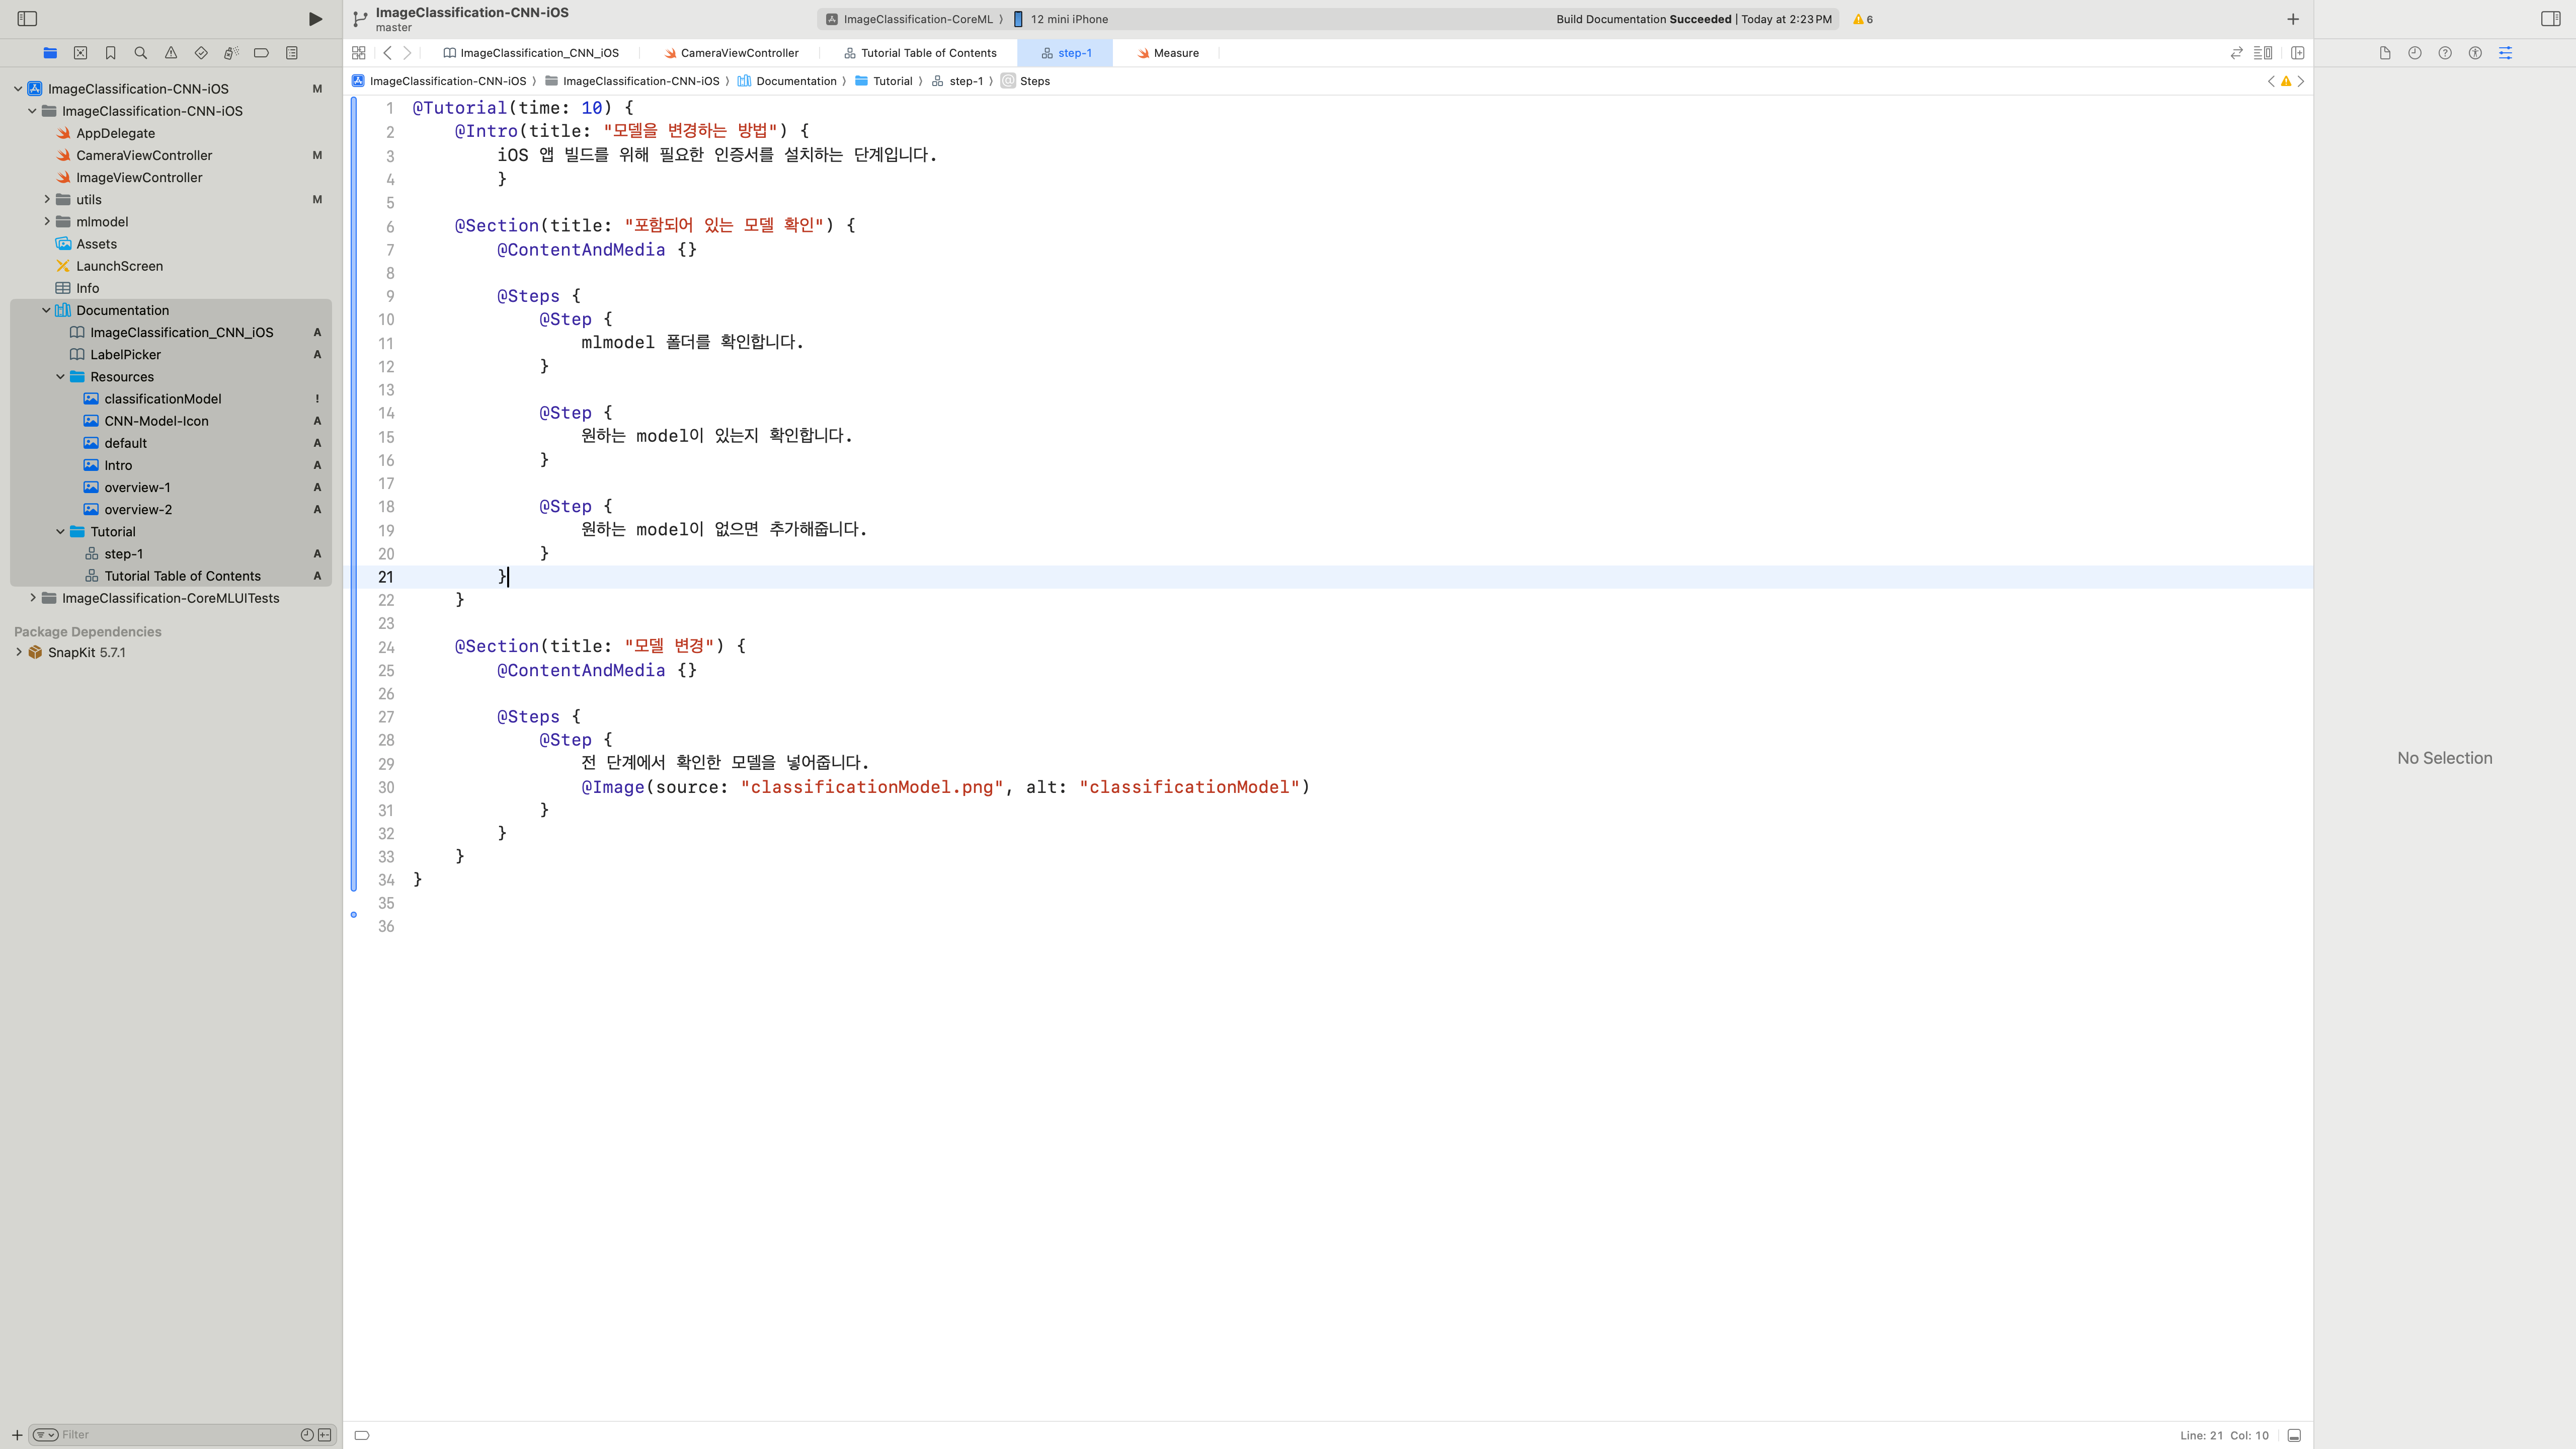The image size is (2576, 1449).
Task: Click the related items grid icon
Action: tap(359, 53)
